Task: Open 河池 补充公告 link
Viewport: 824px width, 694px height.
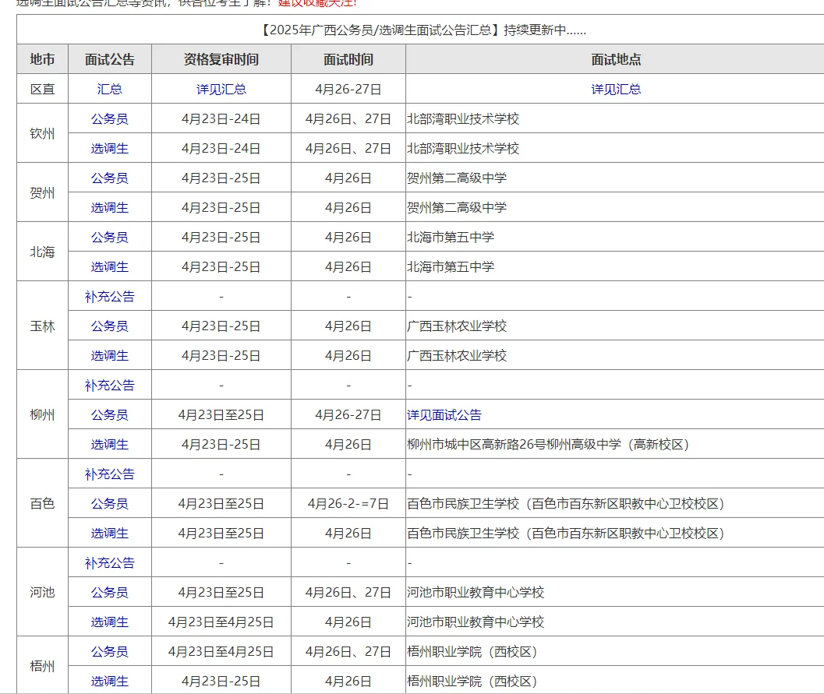Action: [109, 563]
